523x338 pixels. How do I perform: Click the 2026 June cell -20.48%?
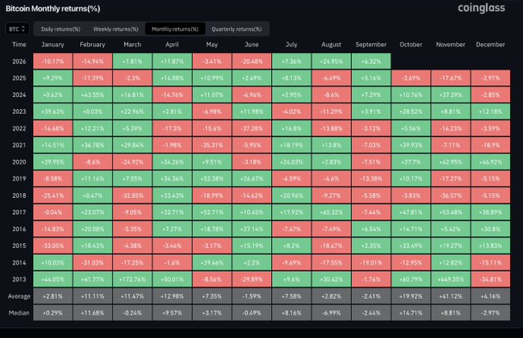252,62
